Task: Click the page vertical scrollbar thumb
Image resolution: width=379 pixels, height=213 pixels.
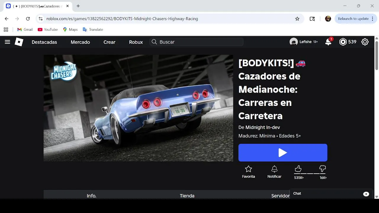Action: pyautogui.click(x=377, y=56)
